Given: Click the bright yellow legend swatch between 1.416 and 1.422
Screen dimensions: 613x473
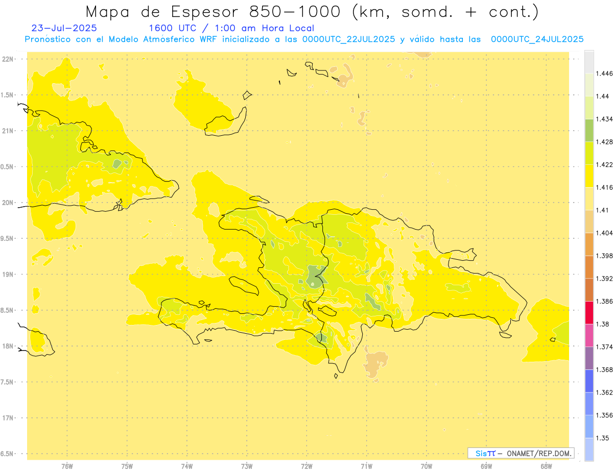Looking at the screenshot, I should 589,176.
